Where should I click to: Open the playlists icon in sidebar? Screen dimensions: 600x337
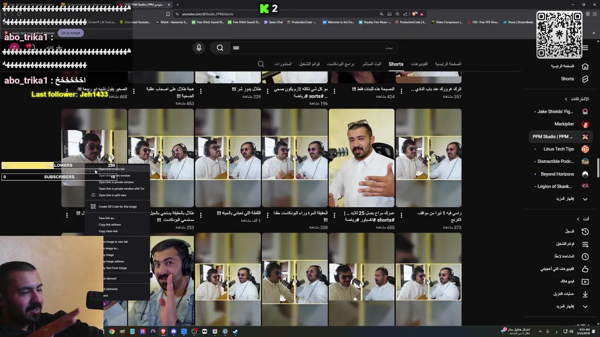coord(585,244)
